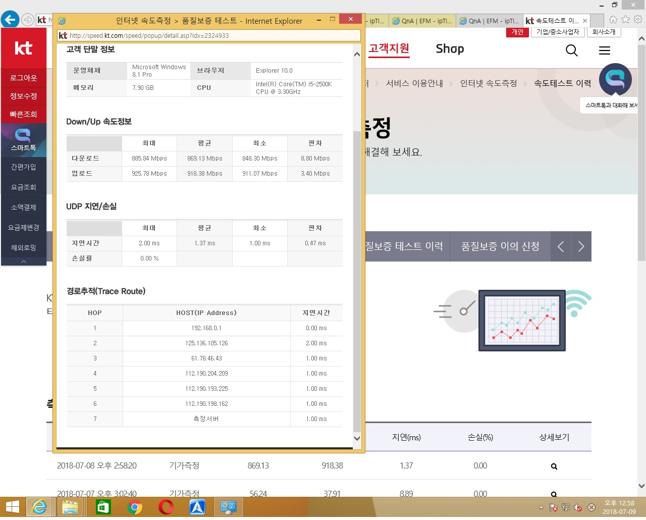Viewport: 646px width, 520px height.
Task: Click popup scrollbar down arrow
Action: [x=357, y=438]
